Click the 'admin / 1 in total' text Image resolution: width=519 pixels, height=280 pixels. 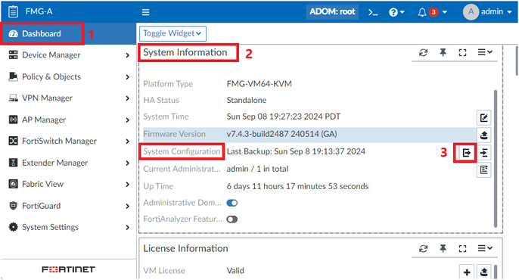tap(257, 169)
